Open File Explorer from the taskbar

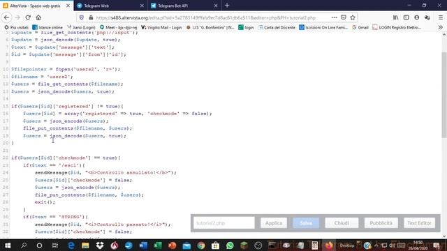click(x=85, y=245)
